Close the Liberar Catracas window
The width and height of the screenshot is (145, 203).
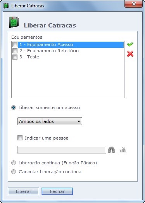134,4
